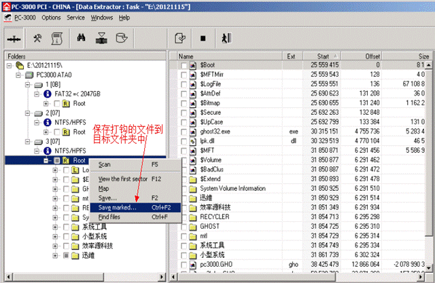Collapse the PC3000 ATA0 node

(18, 75)
